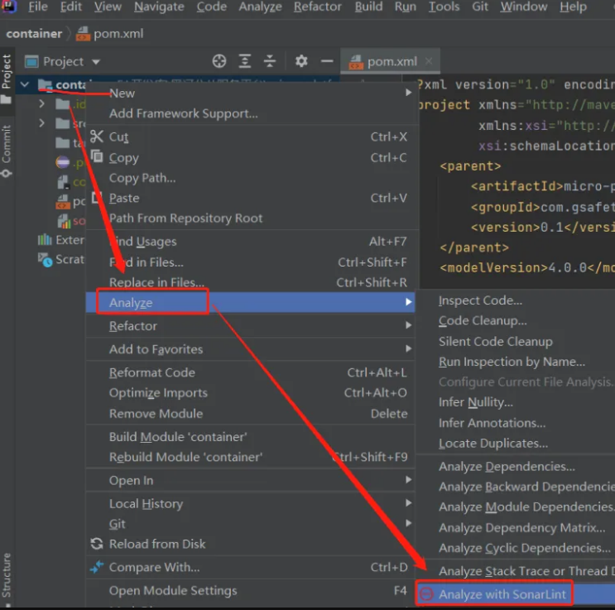Click pom.xml in the breadcrumb bar
This screenshot has height=610, width=615.
pos(110,34)
